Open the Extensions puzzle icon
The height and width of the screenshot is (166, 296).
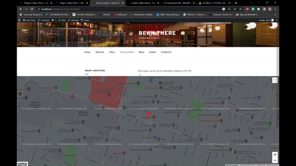[x=259, y=9]
